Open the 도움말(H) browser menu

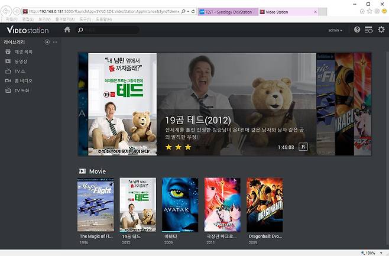pos(103,19)
